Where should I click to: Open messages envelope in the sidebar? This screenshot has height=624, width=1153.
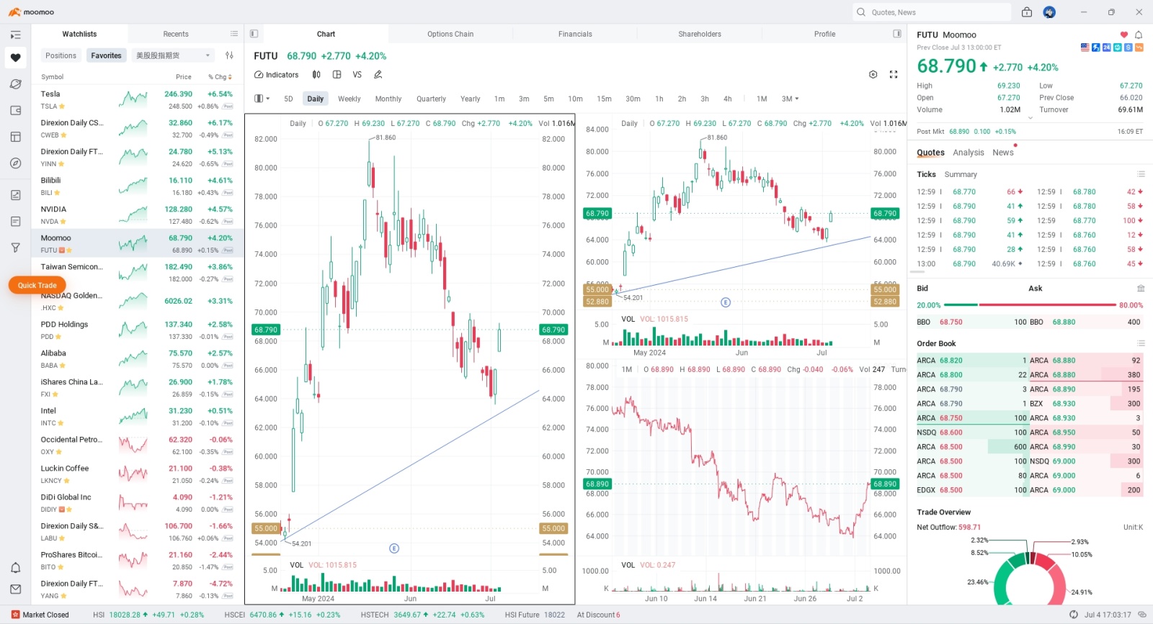click(x=15, y=589)
